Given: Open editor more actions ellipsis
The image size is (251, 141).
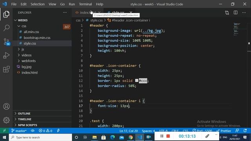Looking at the screenshot, I should 244,13.
